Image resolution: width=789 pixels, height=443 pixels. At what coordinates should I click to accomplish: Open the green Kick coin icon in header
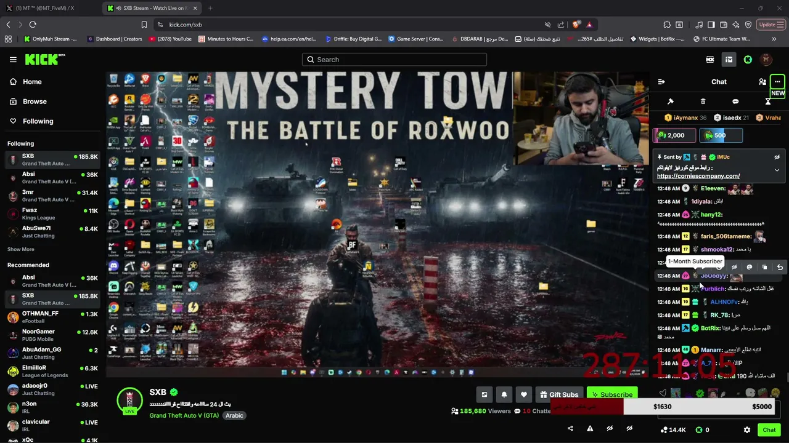pyautogui.click(x=748, y=60)
